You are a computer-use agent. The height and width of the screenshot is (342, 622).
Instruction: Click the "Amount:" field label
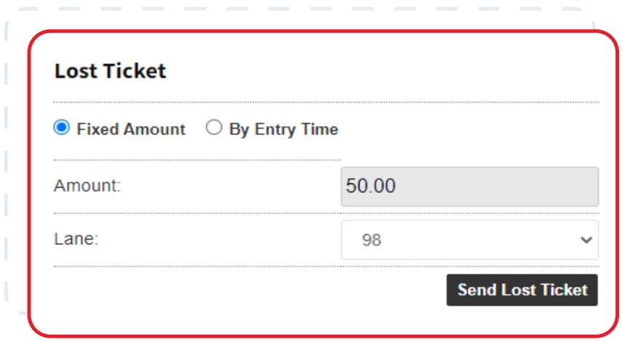tap(87, 186)
